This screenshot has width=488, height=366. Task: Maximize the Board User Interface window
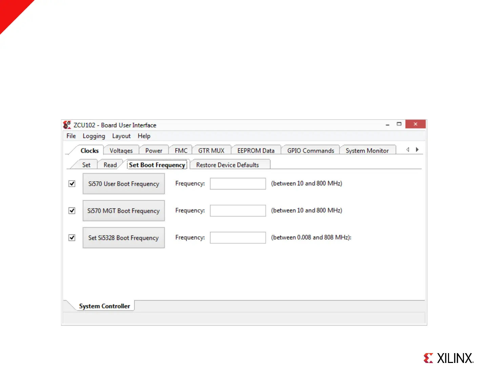(399, 124)
